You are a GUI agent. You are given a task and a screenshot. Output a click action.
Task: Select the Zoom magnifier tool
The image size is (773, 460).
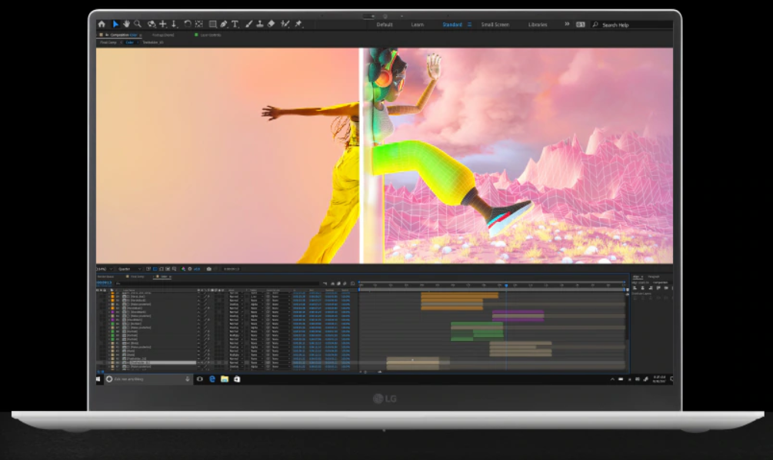pos(138,24)
